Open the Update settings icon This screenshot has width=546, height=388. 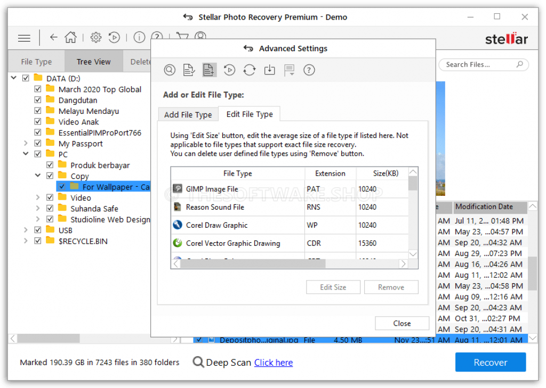click(250, 70)
